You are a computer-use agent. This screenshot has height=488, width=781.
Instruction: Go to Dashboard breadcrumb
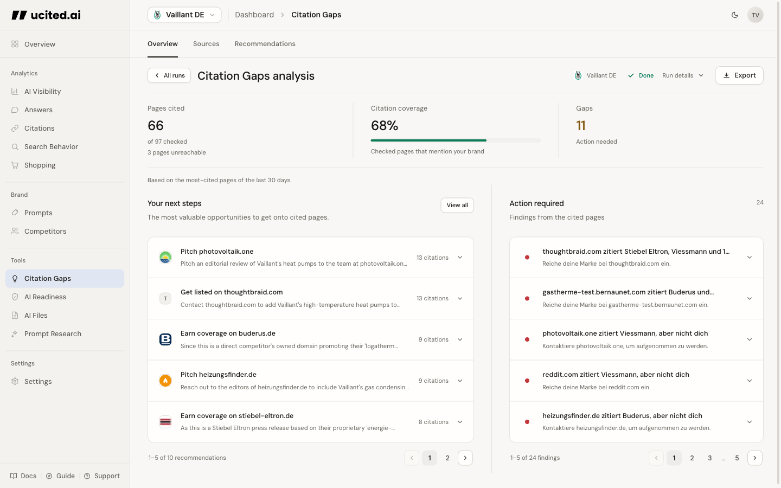(254, 15)
